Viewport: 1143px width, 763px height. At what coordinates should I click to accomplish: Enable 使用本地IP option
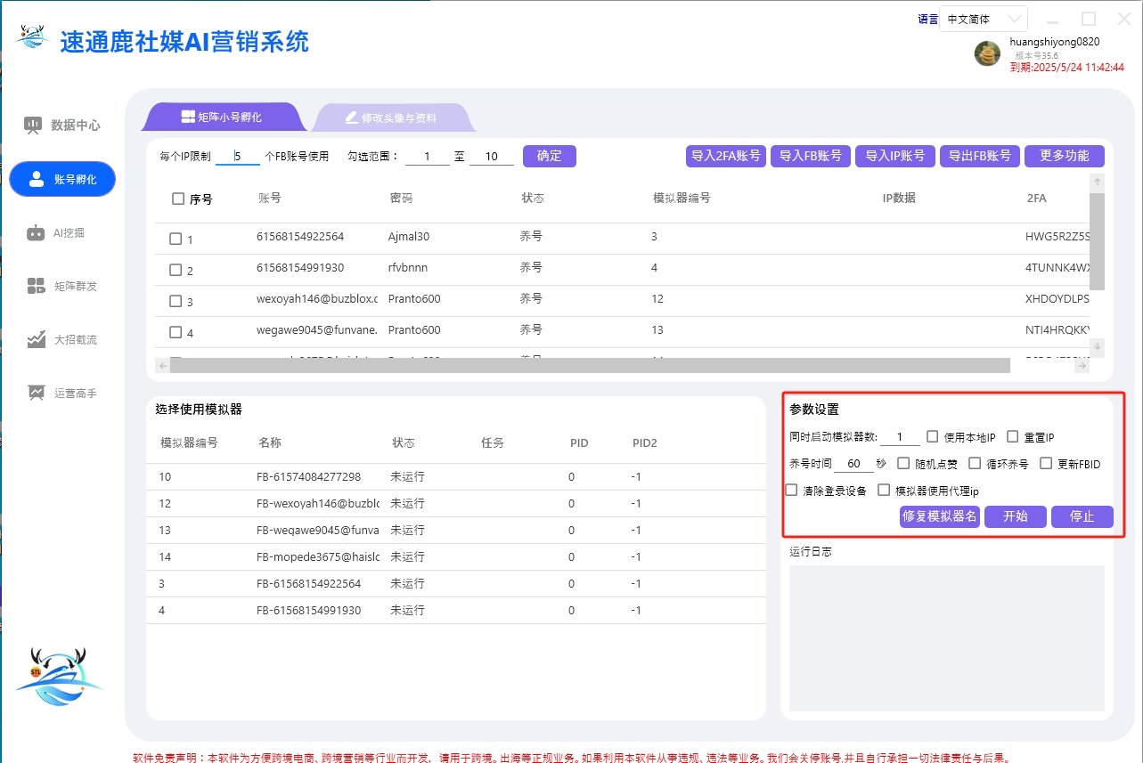tap(933, 436)
